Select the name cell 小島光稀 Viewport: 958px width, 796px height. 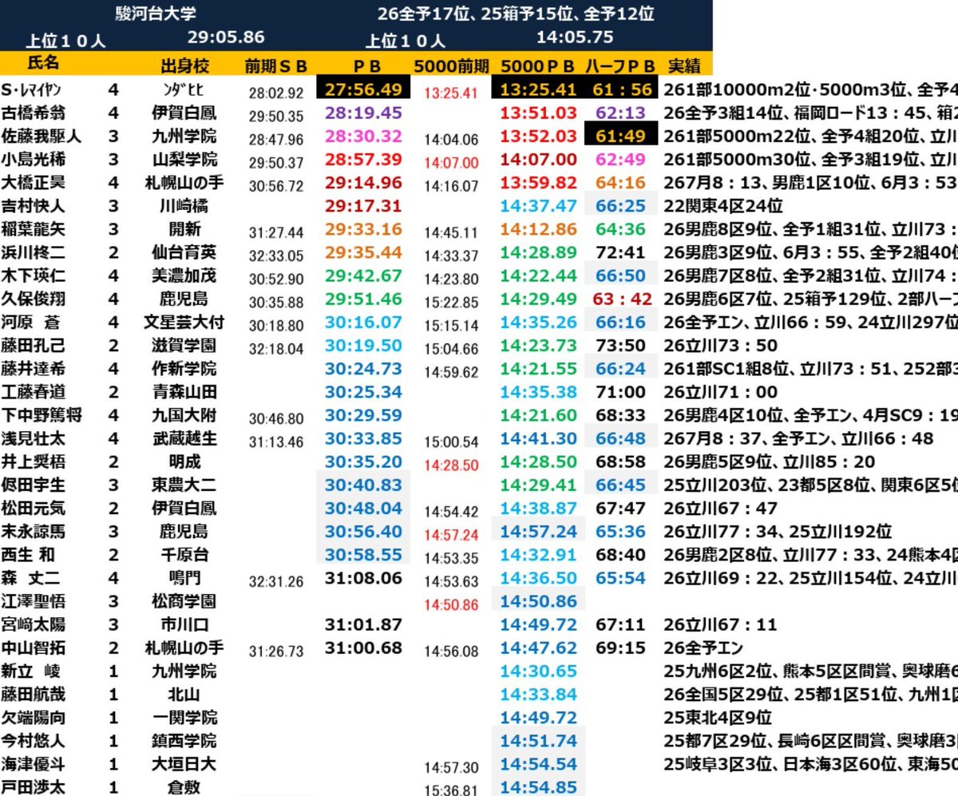[34, 159]
